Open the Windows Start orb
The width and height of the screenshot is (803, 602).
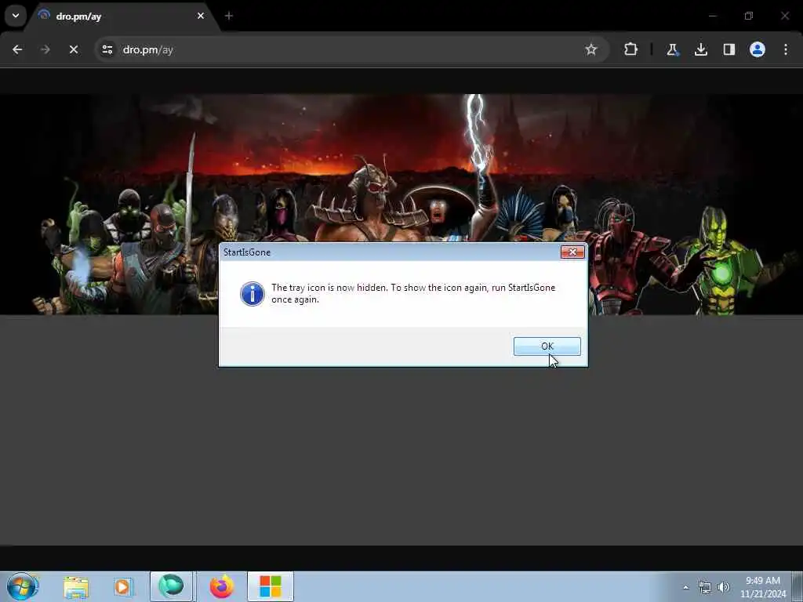pos(23,586)
